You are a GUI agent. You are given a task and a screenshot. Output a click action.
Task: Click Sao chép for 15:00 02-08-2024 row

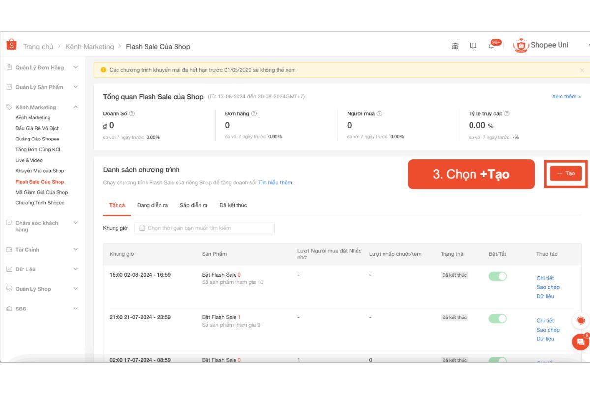click(x=548, y=287)
